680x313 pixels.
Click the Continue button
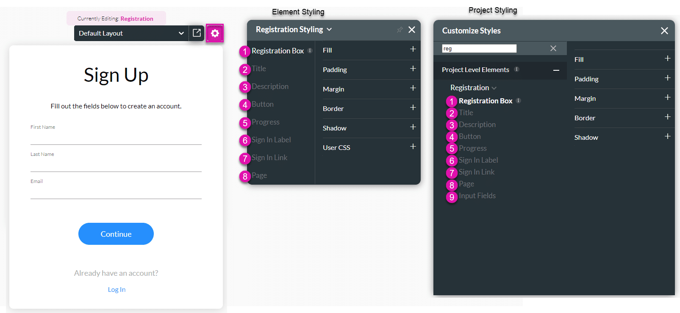coord(116,234)
